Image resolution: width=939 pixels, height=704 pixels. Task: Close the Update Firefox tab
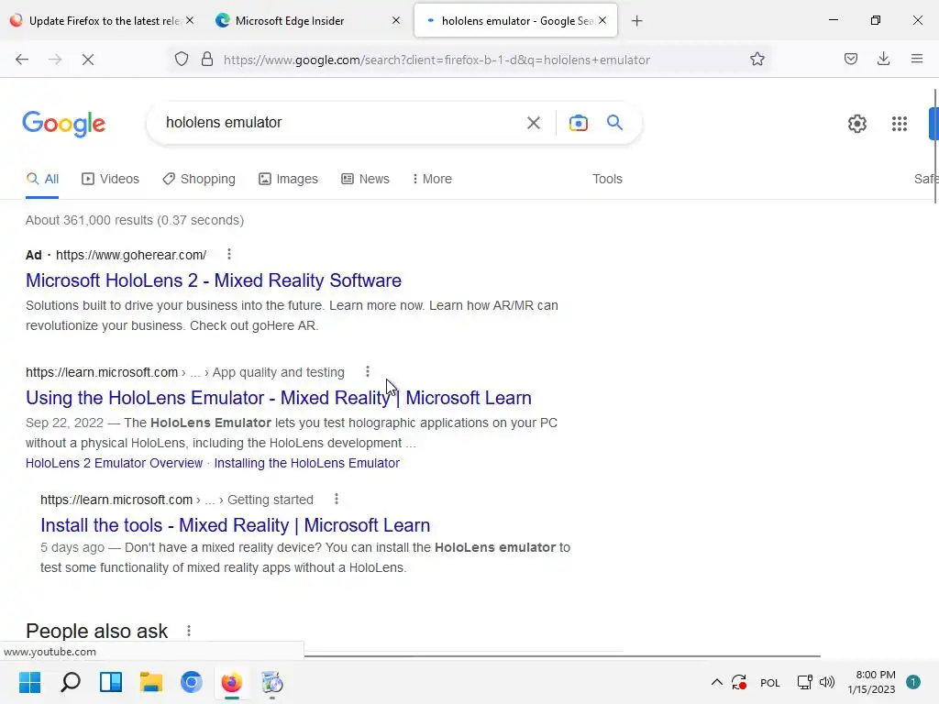click(190, 20)
